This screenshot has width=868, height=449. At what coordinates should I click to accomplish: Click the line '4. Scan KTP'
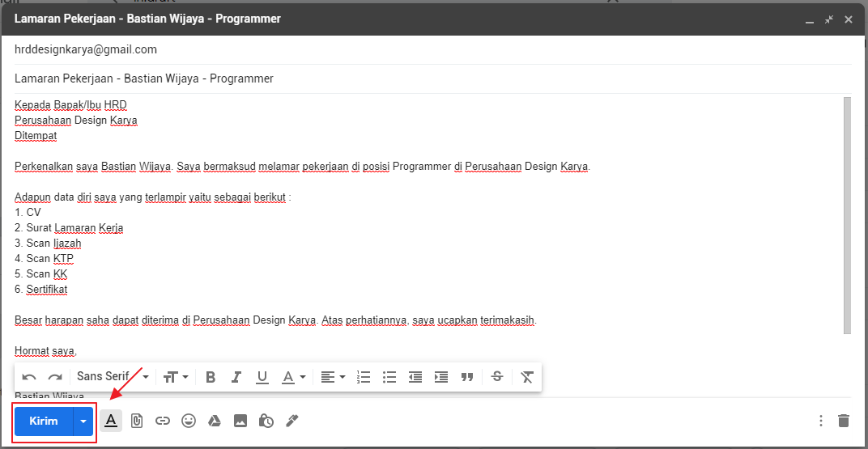(x=44, y=259)
